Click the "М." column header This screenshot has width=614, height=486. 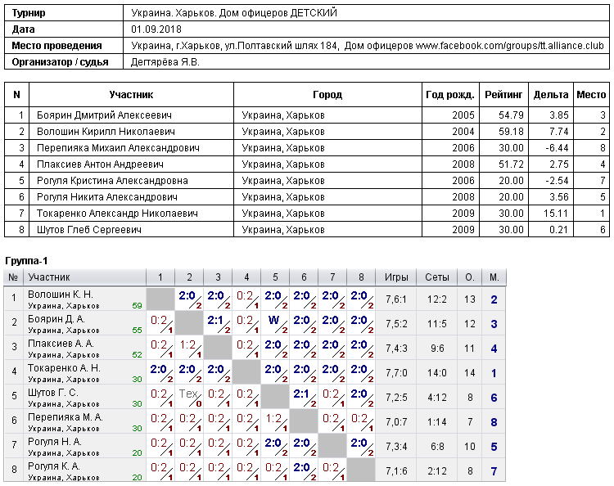pyautogui.click(x=494, y=277)
